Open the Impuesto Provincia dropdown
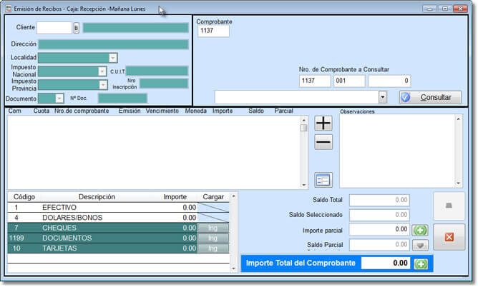 (x=103, y=84)
